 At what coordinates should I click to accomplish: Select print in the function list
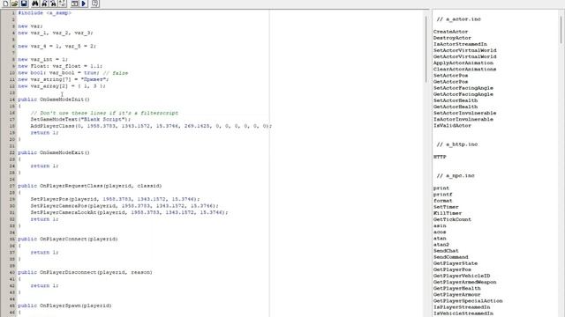point(441,188)
